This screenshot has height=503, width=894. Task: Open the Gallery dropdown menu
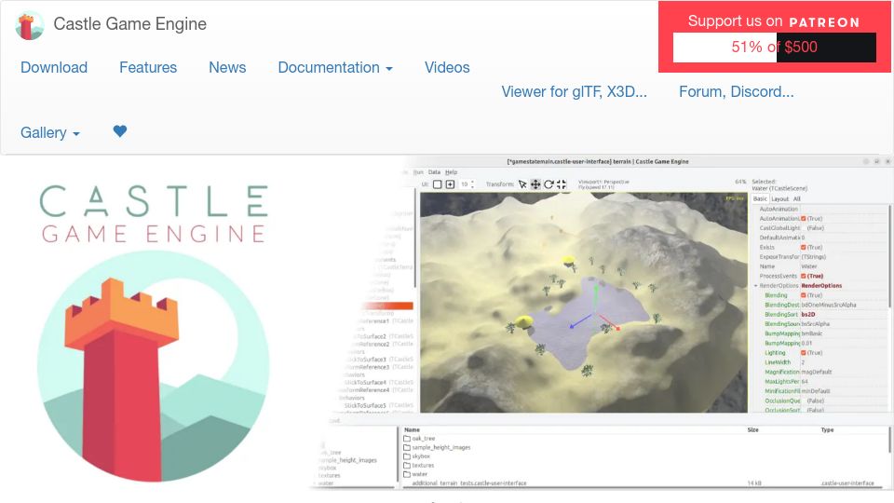[x=50, y=132]
